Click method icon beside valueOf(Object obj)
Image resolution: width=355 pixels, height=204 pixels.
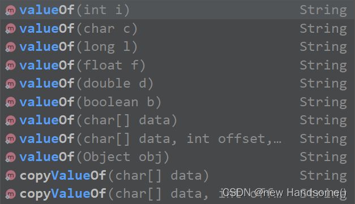tap(10, 157)
